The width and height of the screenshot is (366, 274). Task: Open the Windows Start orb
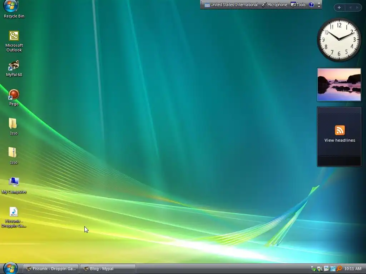[x=11, y=268]
